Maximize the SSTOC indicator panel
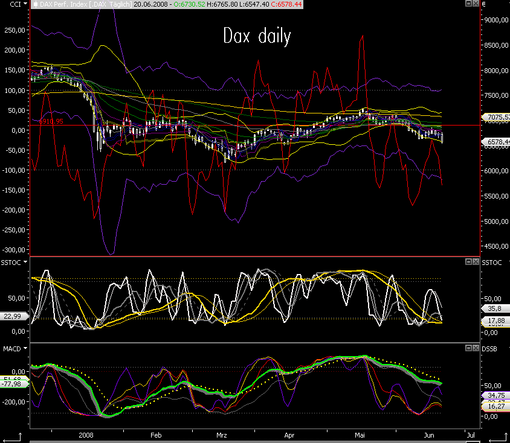The image size is (510, 443). pos(468,261)
